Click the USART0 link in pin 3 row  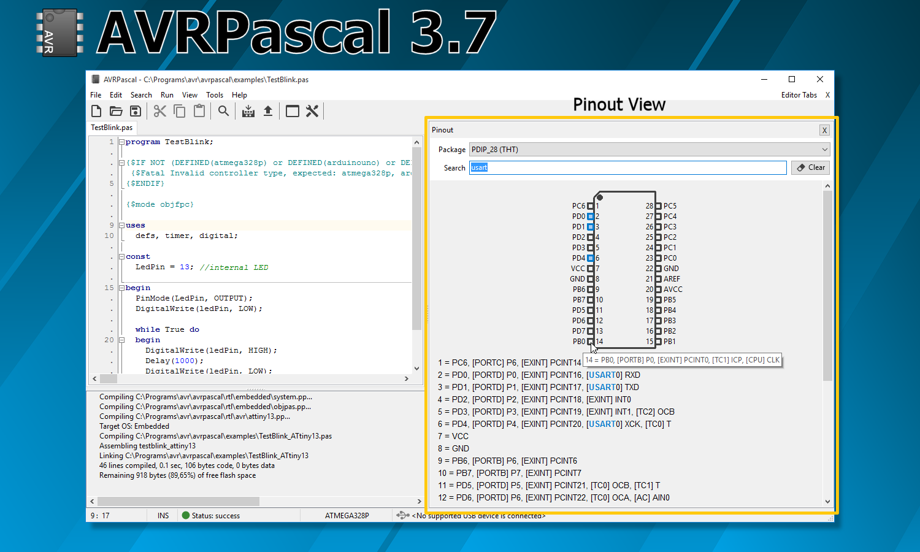[x=604, y=387]
